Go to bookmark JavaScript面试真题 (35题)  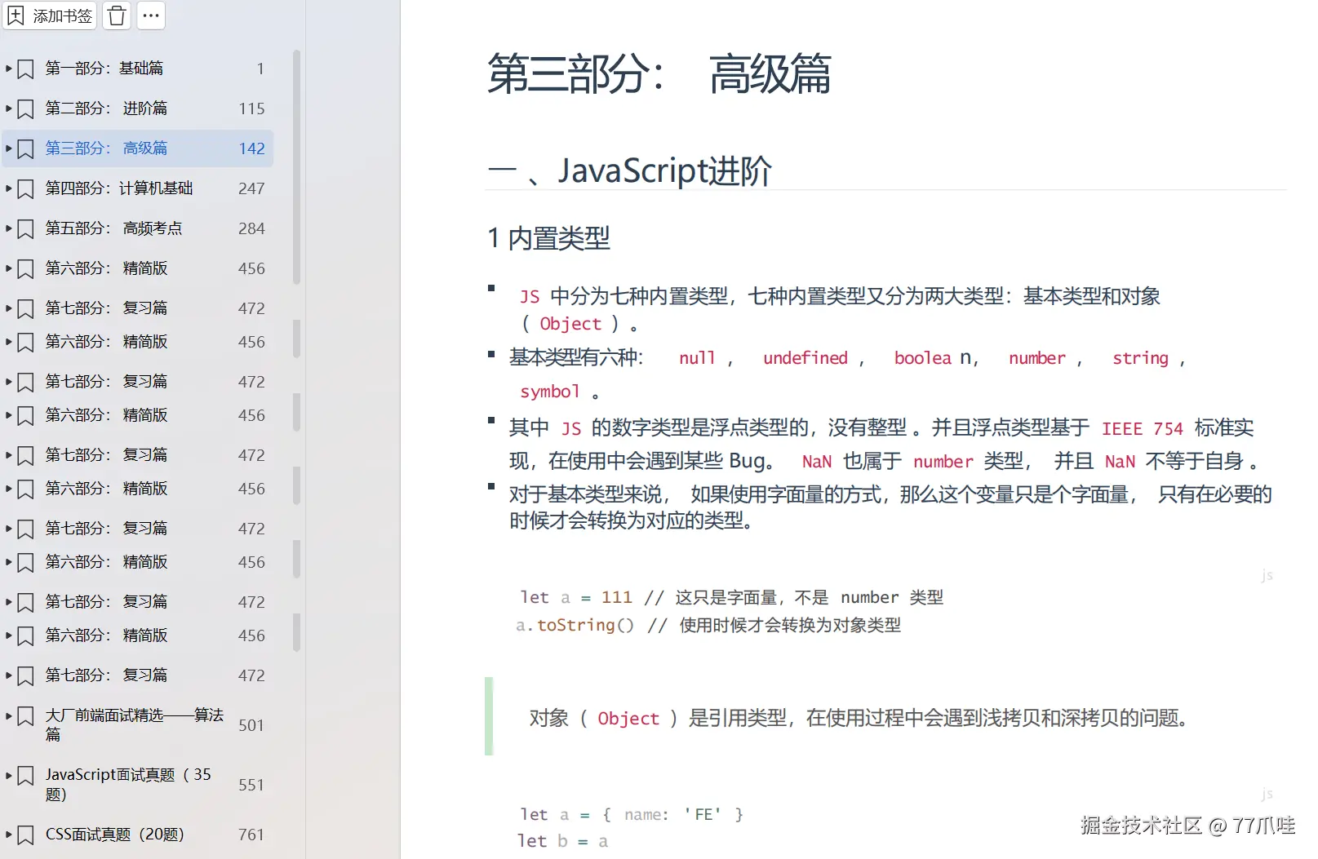tap(128, 784)
